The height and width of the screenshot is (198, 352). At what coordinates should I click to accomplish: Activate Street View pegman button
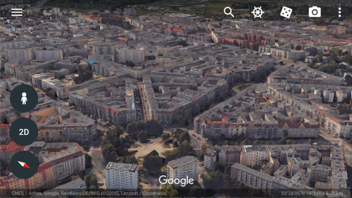tap(24, 98)
